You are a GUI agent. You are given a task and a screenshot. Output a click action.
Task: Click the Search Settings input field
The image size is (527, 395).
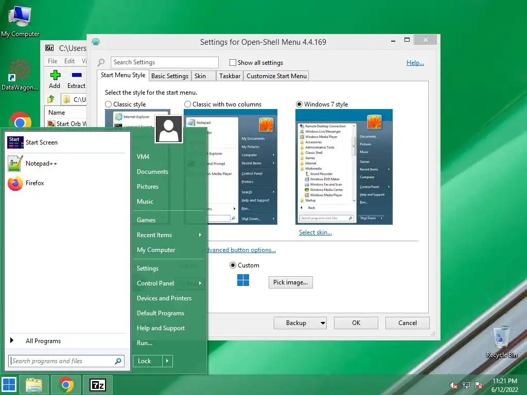click(x=164, y=62)
